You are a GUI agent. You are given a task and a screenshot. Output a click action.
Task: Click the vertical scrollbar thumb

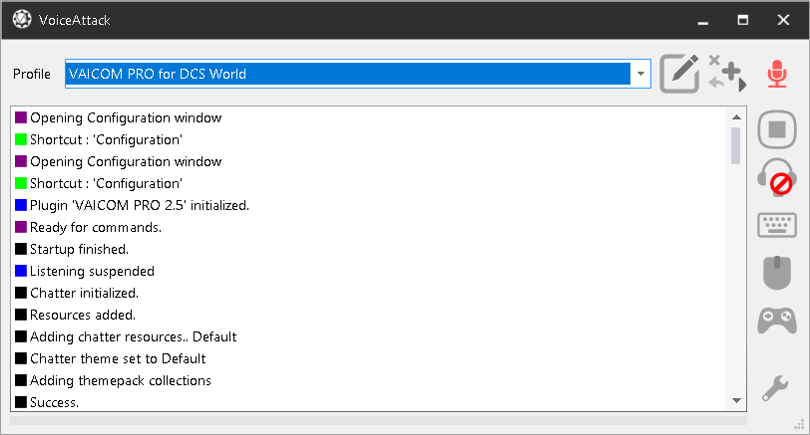[x=736, y=145]
